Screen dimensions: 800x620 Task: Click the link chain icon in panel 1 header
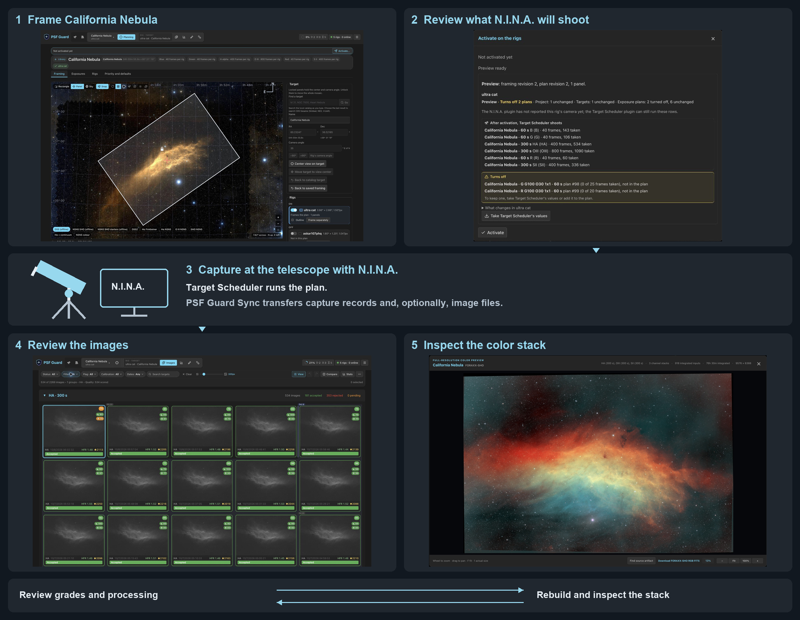pos(199,37)
